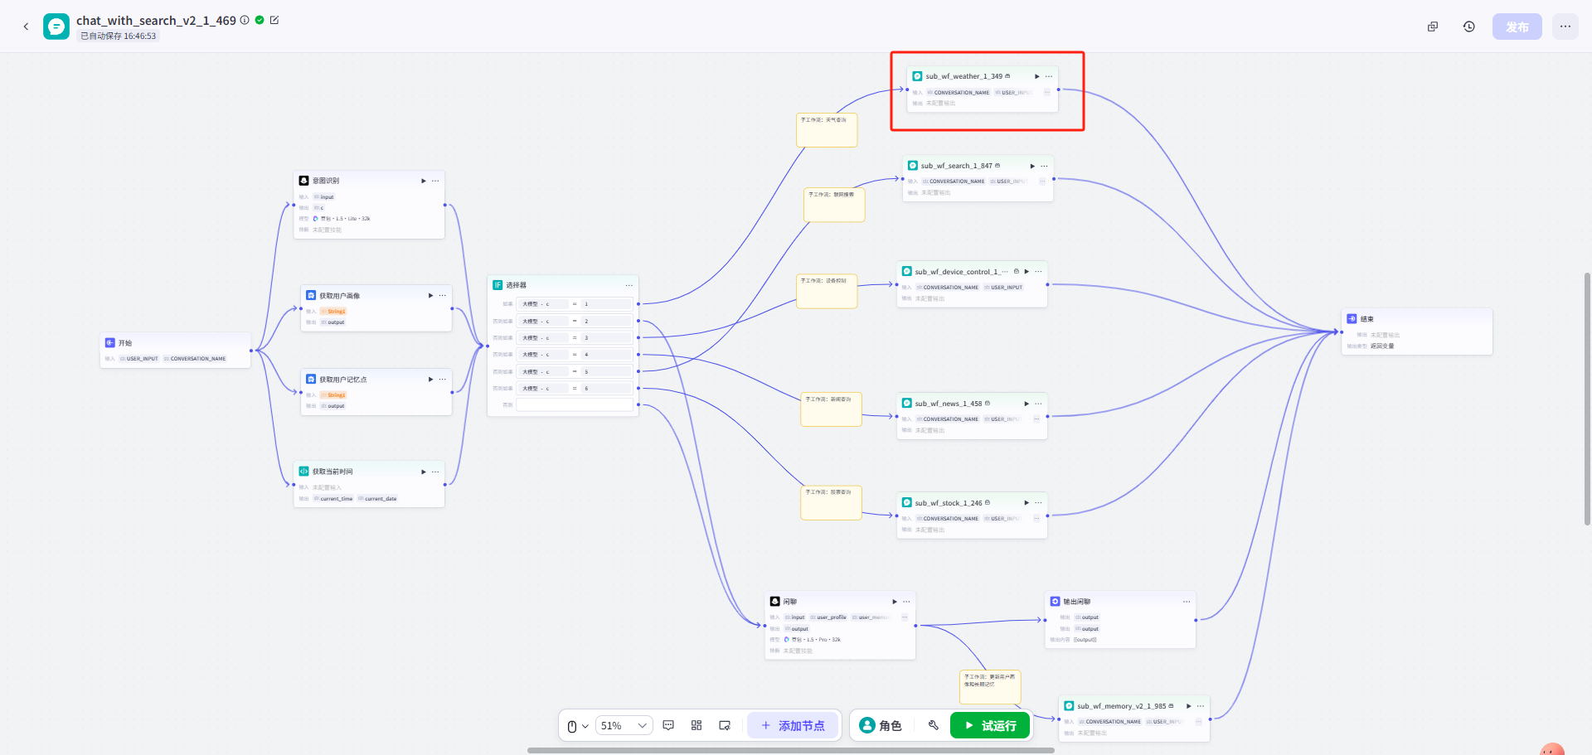The height and width of the screenshot is (755, 1592).
Task: Click the 添加节点 add node button
Action: [x=794, y=725]
